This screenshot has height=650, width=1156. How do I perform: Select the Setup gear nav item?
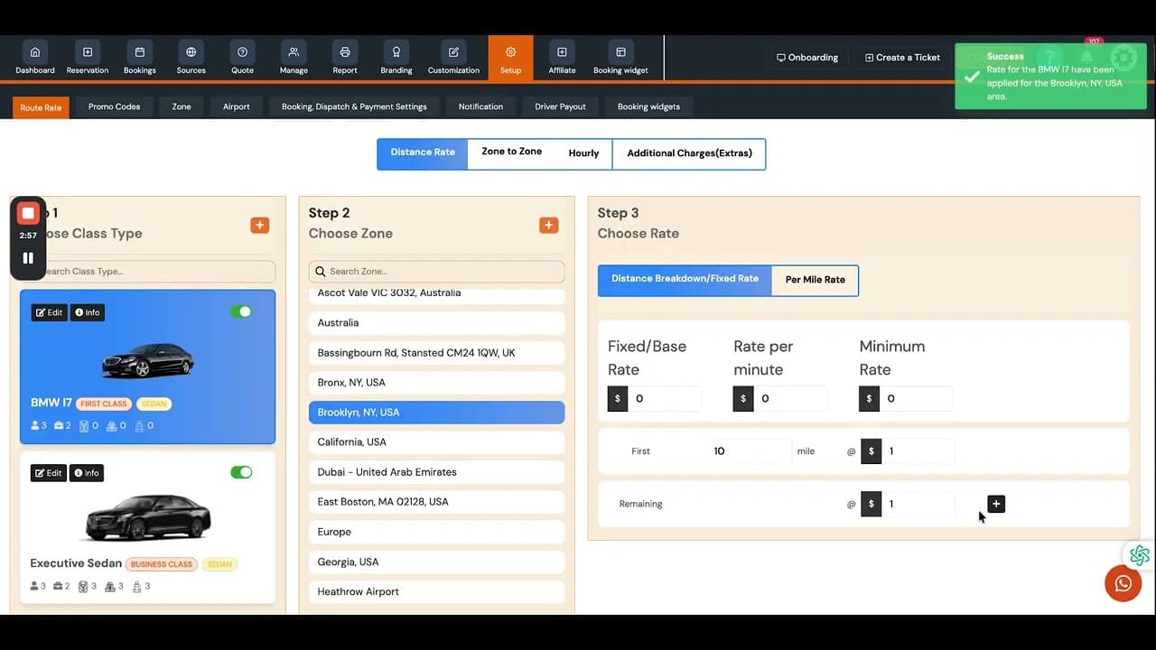510,59
